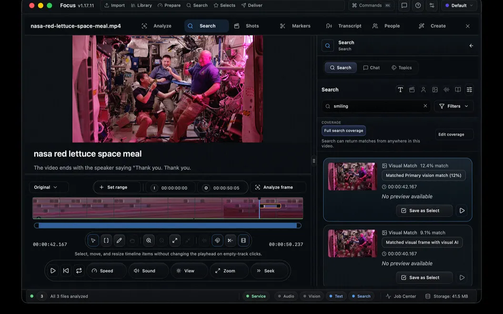This screenshot has height=314, width=503.
Task: Zoom in on the timeline with magnifier plus
Action: coord(149,240)
